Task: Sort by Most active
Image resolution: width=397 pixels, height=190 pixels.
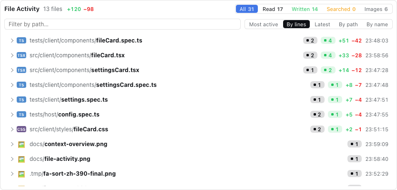Action: [264, 24]
